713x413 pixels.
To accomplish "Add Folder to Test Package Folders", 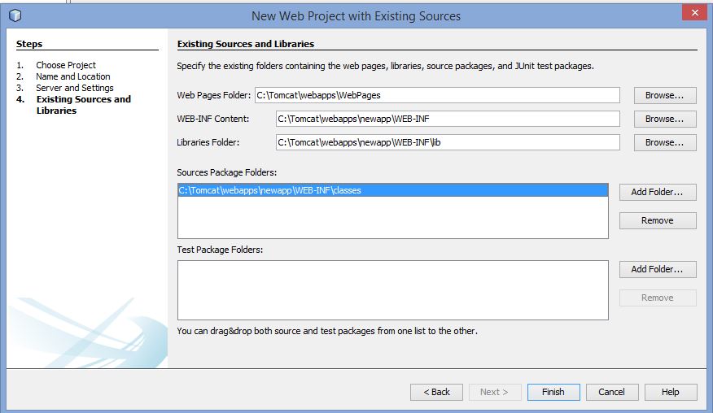I will 658,269.
